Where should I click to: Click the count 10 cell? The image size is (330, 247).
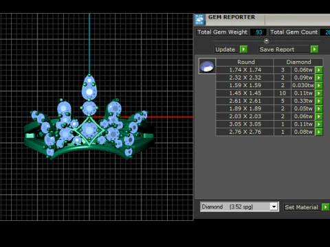[283, 93]
